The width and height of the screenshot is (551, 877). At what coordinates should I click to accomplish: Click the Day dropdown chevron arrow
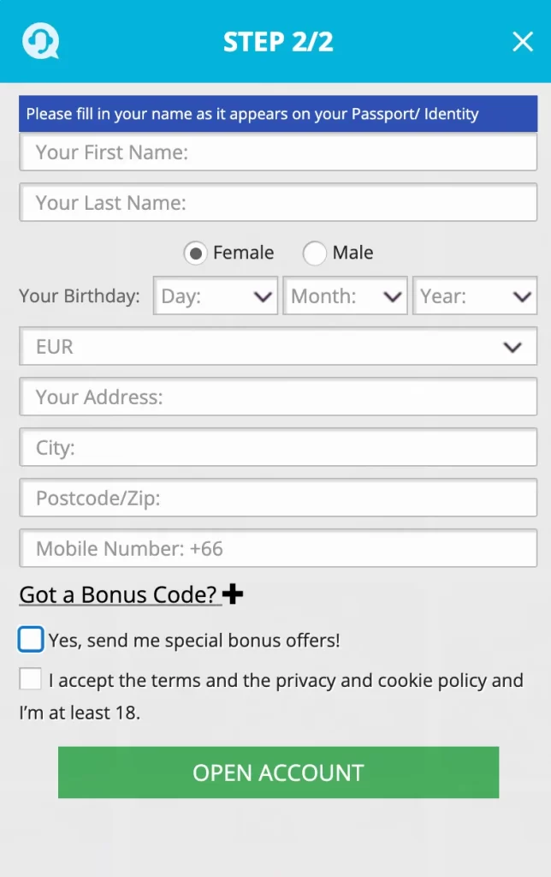(264, 295)
